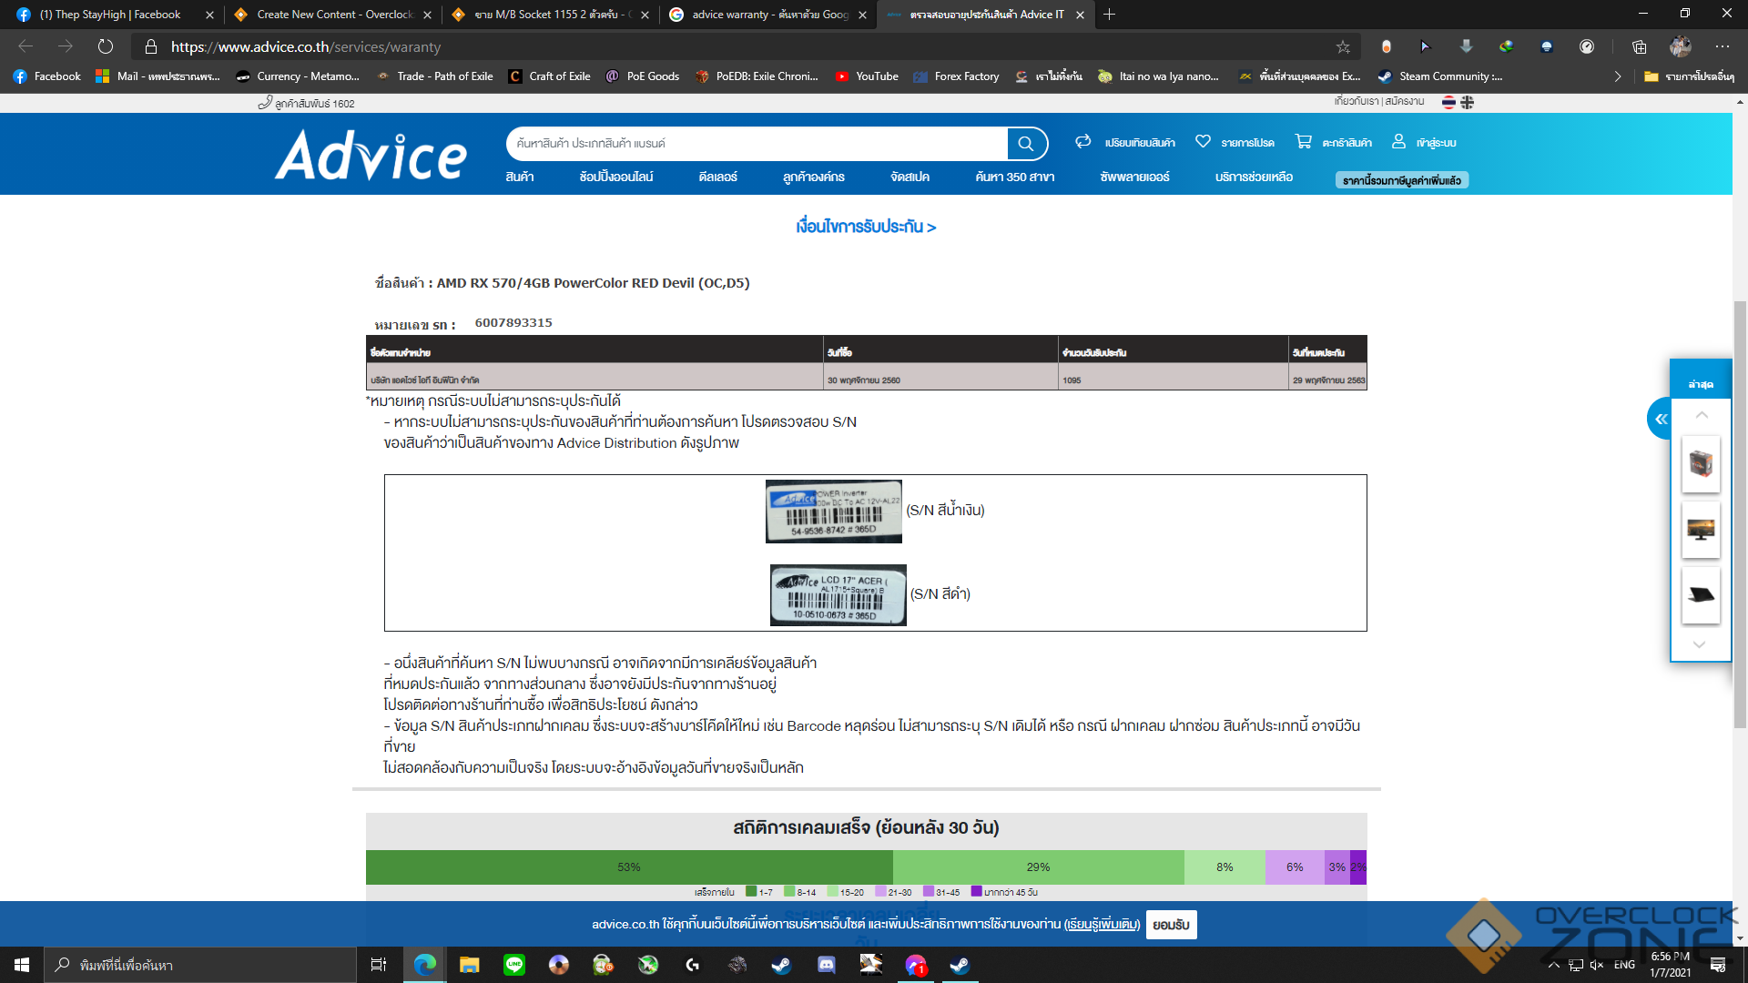Open the wishlist heart icon
This screenshot has width=1748, height=983.
[x=1203, y=141]
